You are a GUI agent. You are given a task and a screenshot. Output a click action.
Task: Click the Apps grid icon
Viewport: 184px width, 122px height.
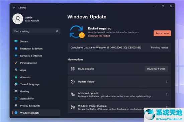tap(16, 70)
